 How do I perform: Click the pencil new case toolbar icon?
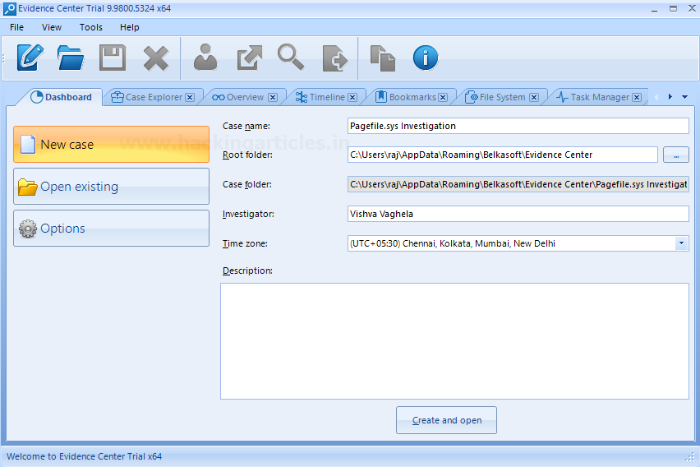[x=30, y=58]
